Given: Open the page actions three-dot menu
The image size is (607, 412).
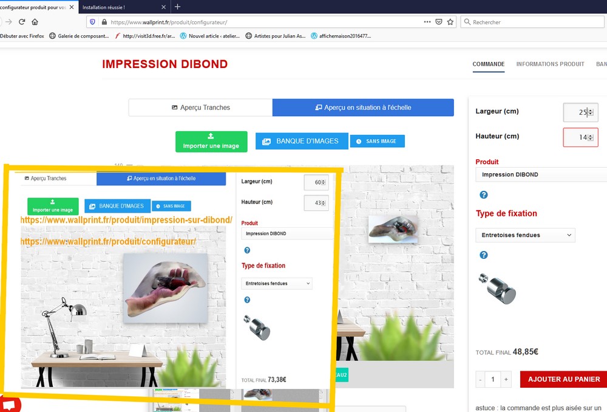Looking at the screenshot, I should pyautogui.click(x=427, y=22).
